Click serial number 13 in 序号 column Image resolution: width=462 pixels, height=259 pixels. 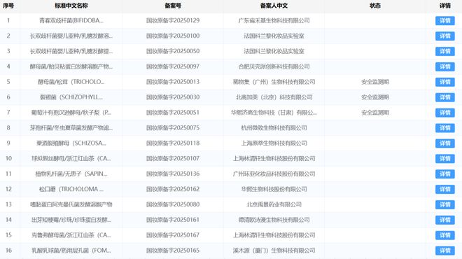tap(8, 204)
